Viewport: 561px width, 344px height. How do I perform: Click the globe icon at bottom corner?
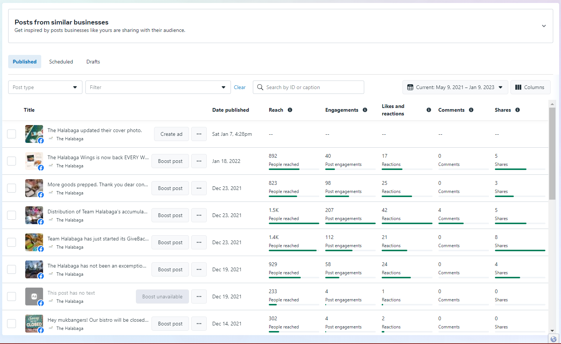coord(554,339)
